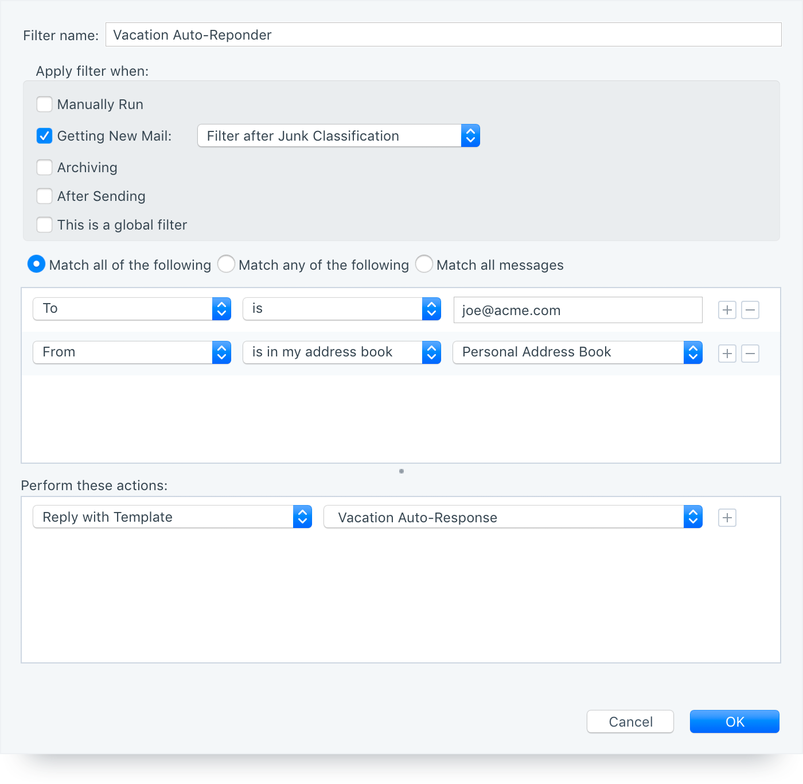
Task: Remove the address book condition
Action: click(x=750, y=353)
